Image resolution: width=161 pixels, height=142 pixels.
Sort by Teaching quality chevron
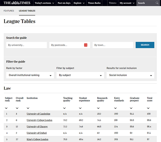(64, 108)
